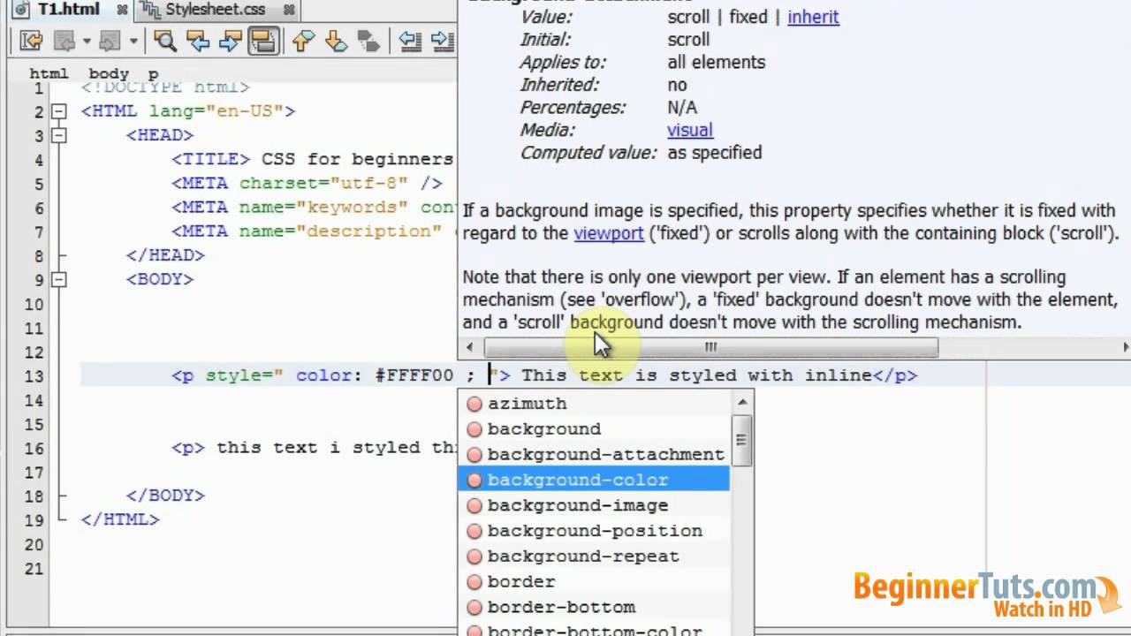The height and width of the screenshot is (636, 1131).
Task: Jump to the last edit location
Action: 31,41
